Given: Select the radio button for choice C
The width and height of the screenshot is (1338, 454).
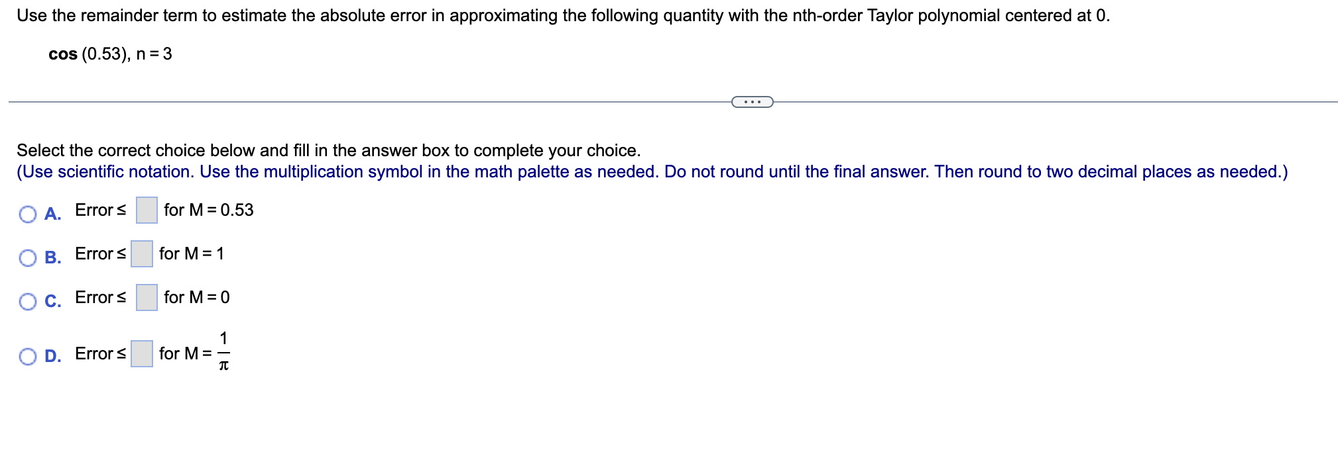Looking at the screenshot, I should point(28,301).
